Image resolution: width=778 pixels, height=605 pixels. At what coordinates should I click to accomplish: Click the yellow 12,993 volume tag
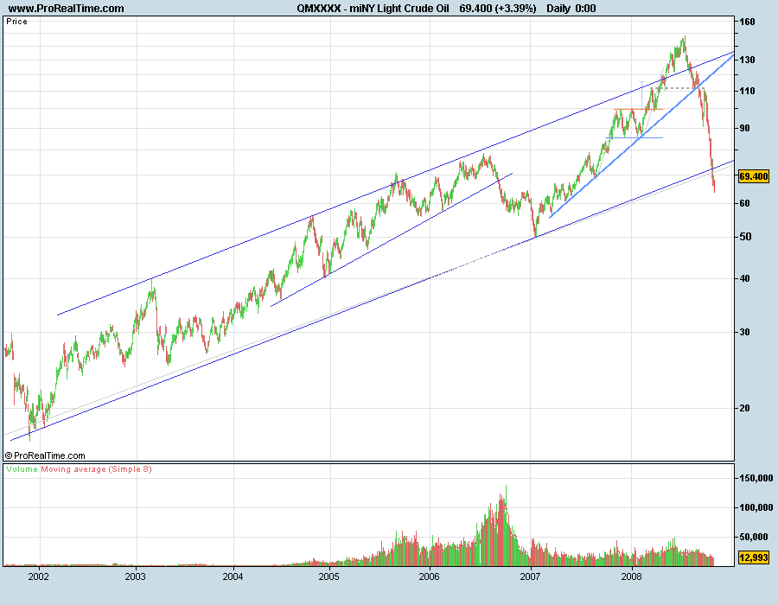(x=753, y=557)
